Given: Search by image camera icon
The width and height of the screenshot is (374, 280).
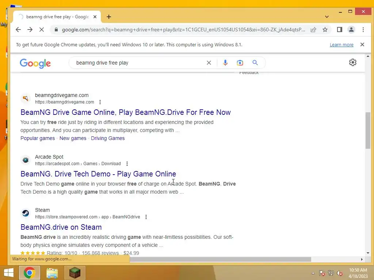Looking at the screenshot, I should (240, 63).
